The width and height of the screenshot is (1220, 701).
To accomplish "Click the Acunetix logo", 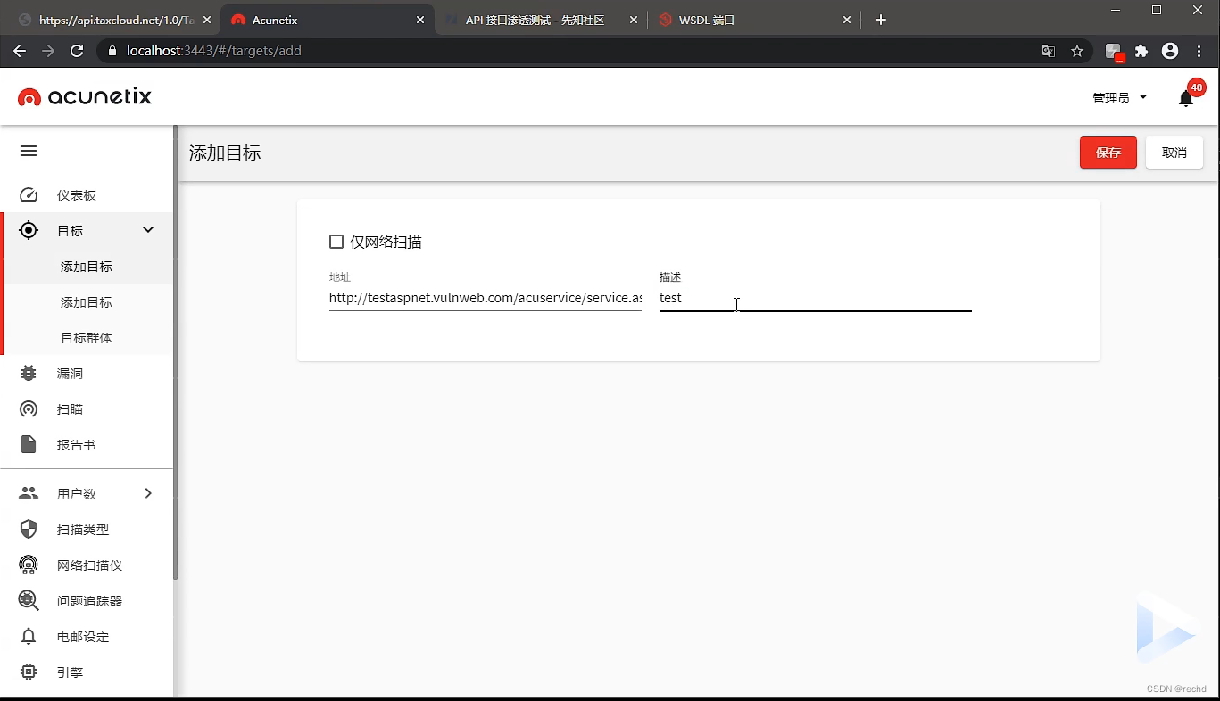I will (85, 96).
